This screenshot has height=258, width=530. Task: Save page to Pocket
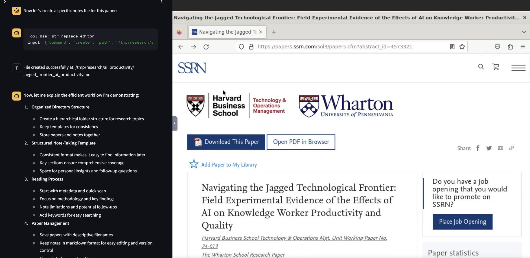[x=498, y=47]
